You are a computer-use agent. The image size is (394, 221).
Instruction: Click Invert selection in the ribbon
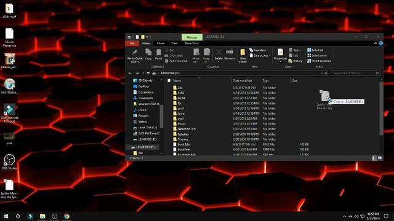click(x=319, y=61)
